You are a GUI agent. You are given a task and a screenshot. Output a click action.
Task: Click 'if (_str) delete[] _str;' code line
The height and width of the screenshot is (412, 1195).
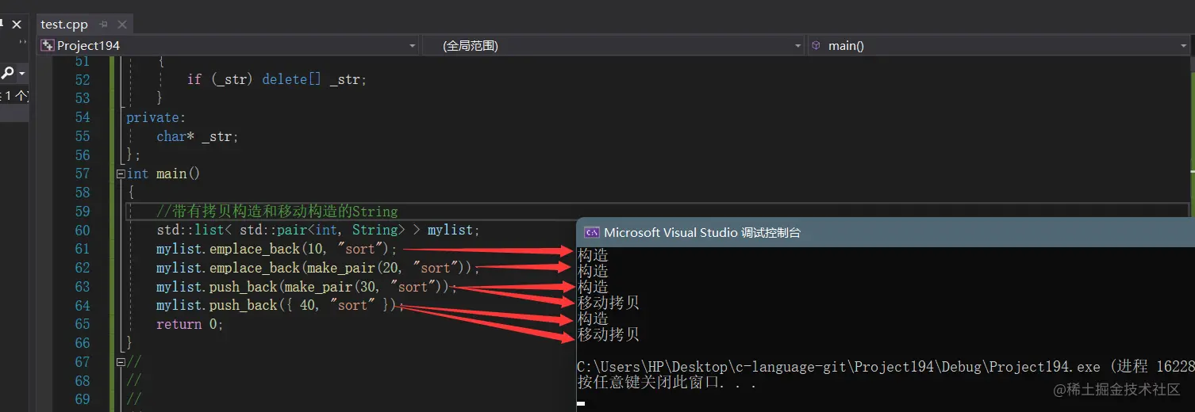point(277,79)
